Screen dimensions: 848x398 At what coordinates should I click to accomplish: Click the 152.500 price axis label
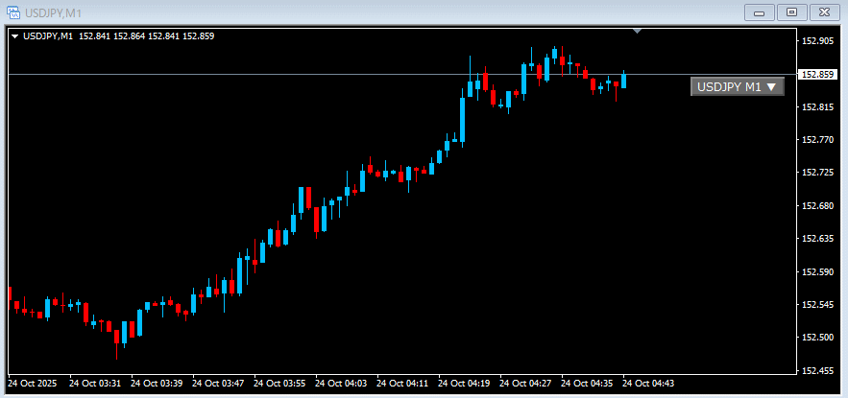[x=818, y=338]
